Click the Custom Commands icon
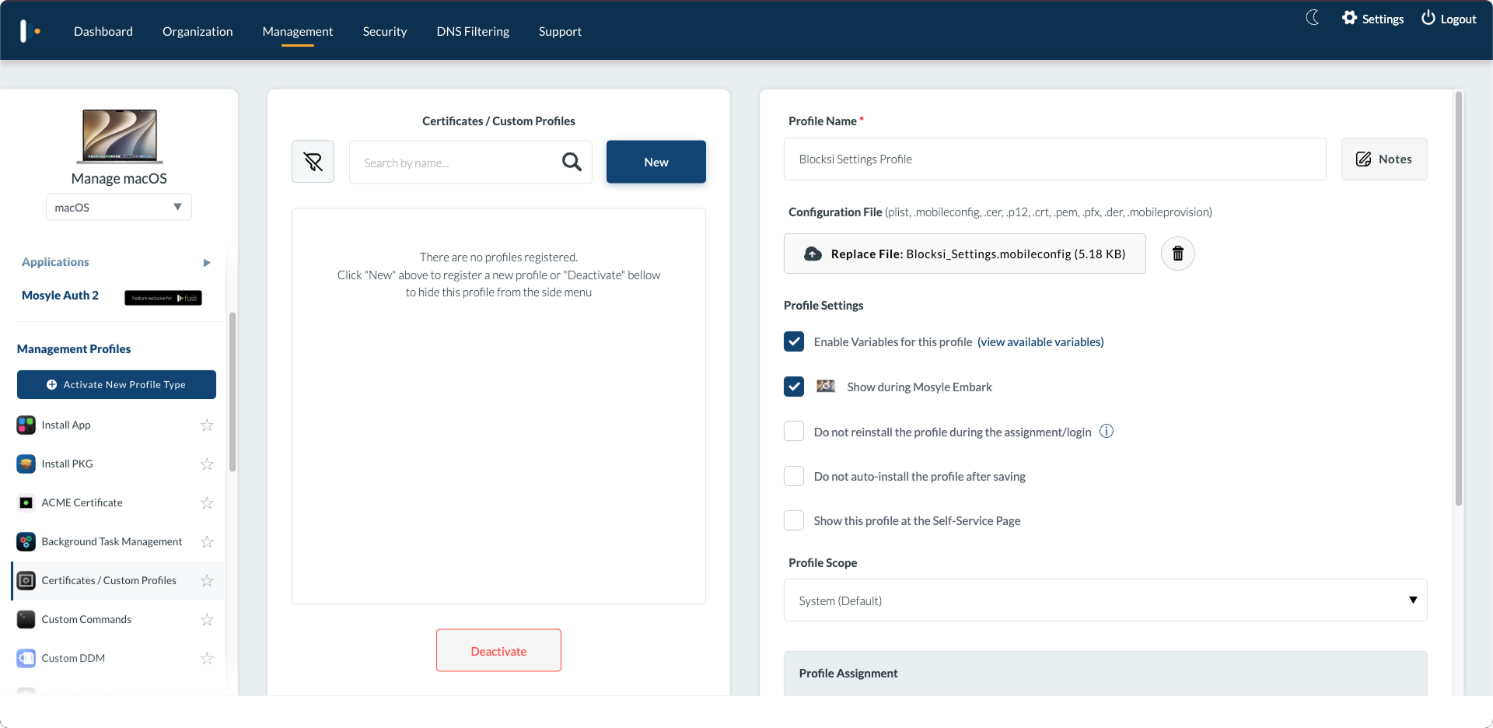 point(26,619)
